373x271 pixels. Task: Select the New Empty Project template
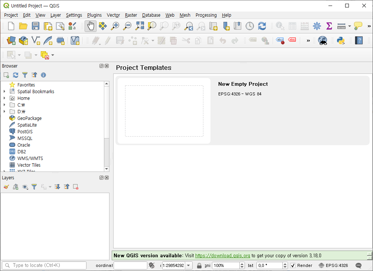(x=242, y=110)
